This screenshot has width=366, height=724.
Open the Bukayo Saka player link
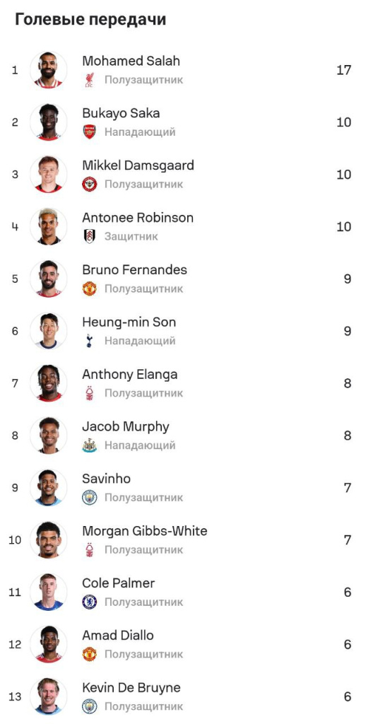pos(121,113)
